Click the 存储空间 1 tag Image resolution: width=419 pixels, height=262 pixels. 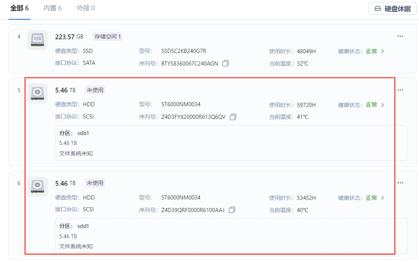pyautogui.click(x=108, y=36)
